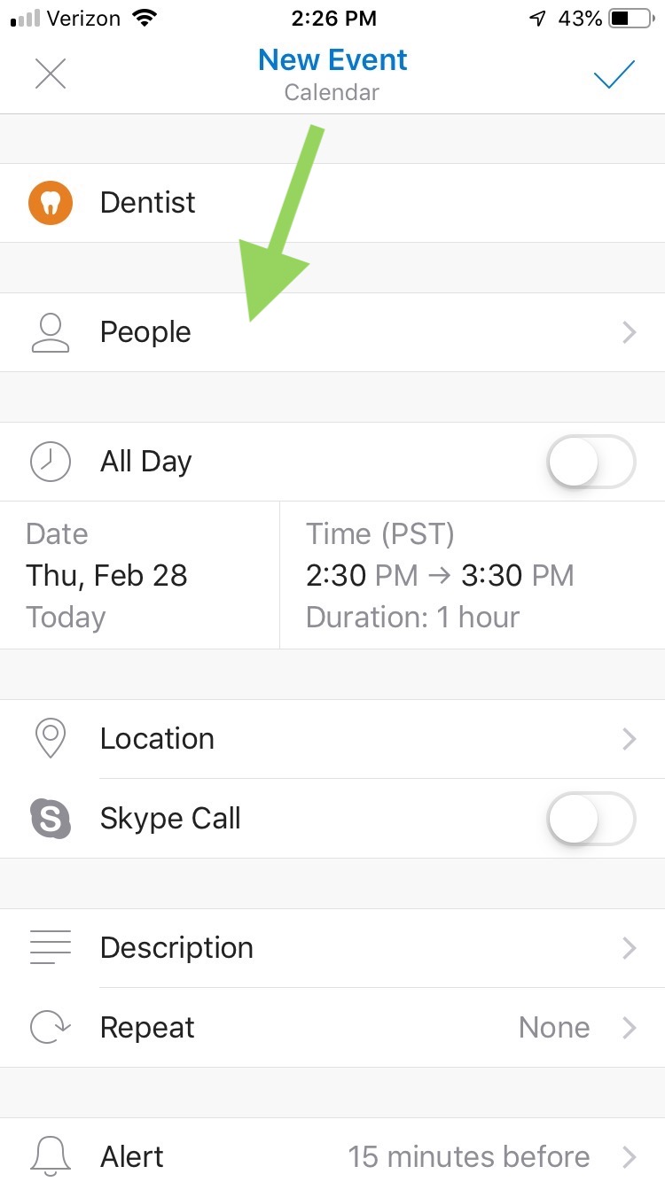The width and height of the screenshot is (665, 1182).
Task: Tap the Alert bell icon
Action: tap(51, 1156)
